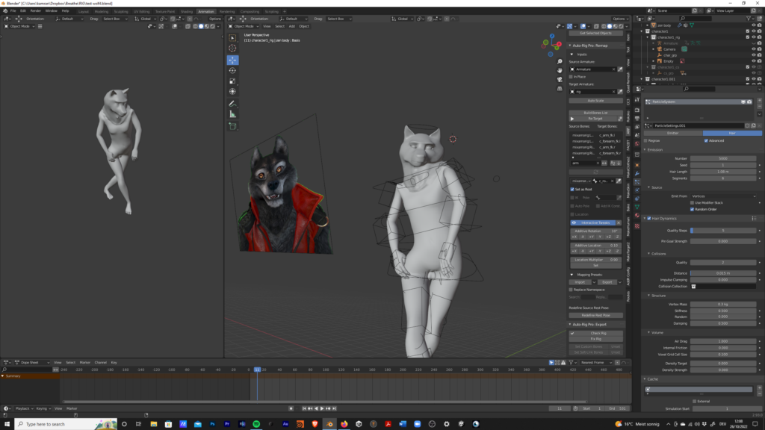Viewport: 765px width, 430px height.
Task: Click Build Bones List
Action: pos(595,113)
